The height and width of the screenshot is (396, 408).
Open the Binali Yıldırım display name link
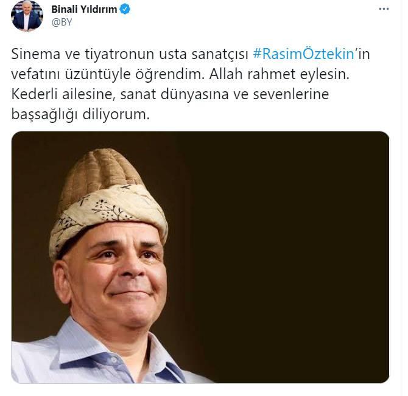[84, 9]
